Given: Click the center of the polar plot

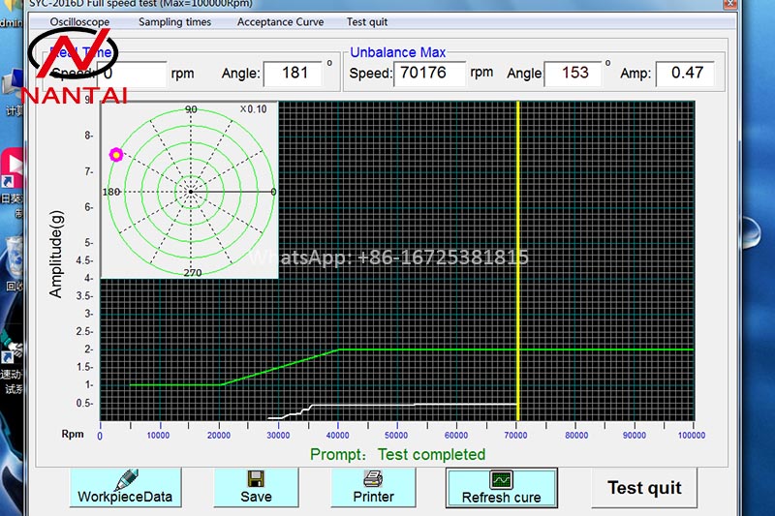Looking at the screenshot, I should pyautogui.click(x=191, y=192).
